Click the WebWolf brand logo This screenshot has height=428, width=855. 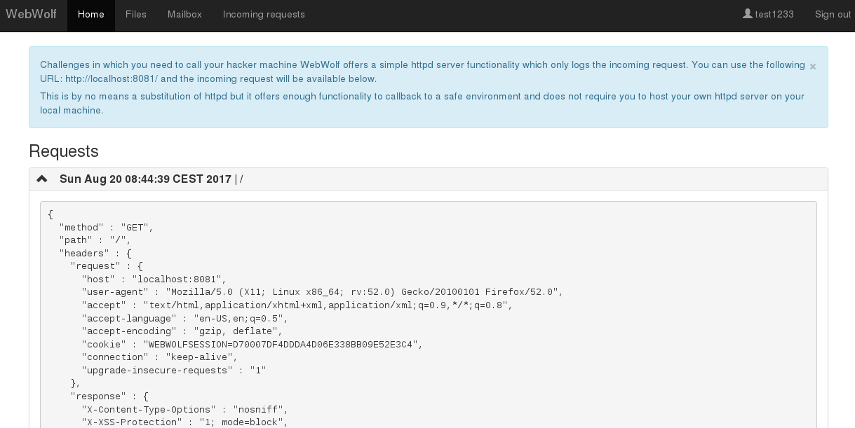click(x=31, y=14)
